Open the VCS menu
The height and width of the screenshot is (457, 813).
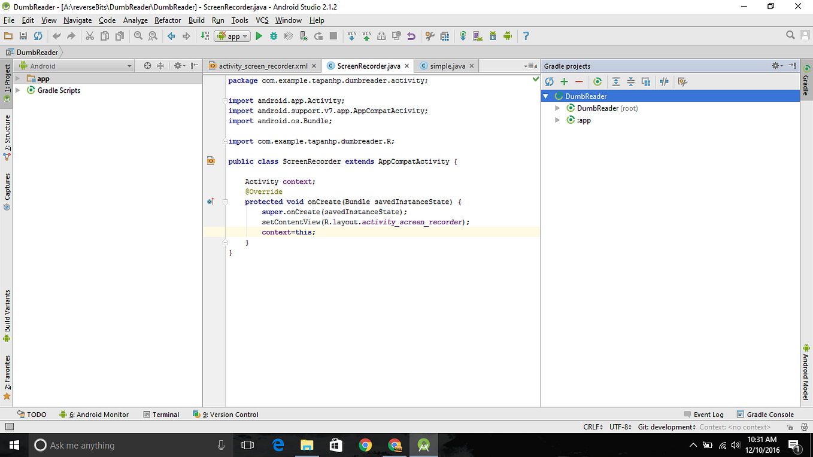[262, 20]
